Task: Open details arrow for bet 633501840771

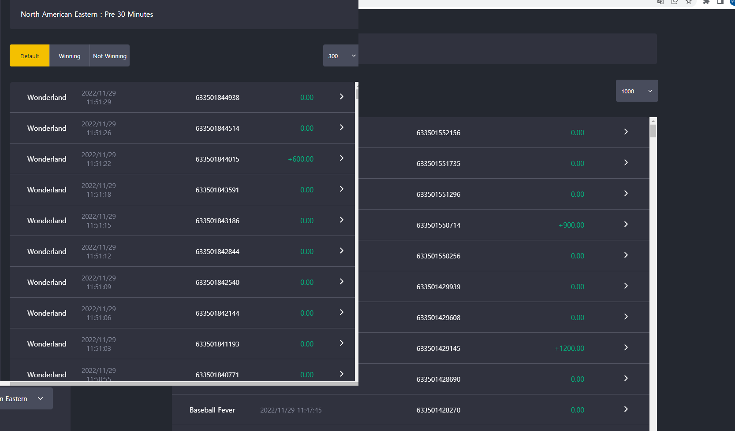Action: pos(341,374)
